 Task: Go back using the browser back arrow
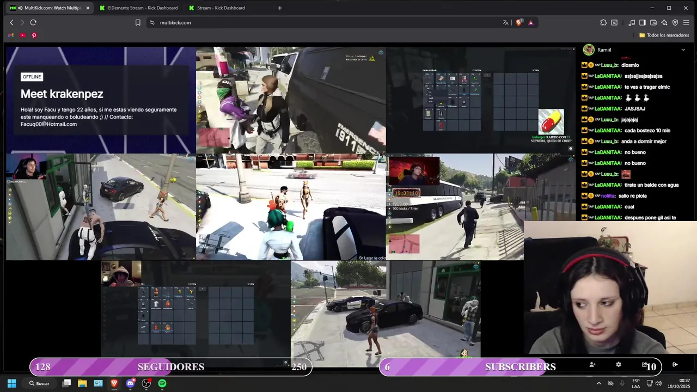[11, 22]
